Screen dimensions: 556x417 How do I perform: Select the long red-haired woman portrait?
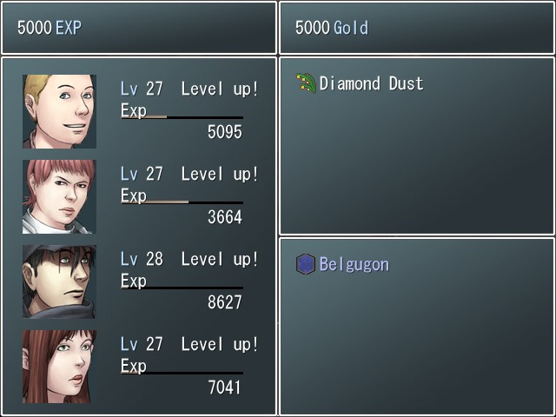60,367
